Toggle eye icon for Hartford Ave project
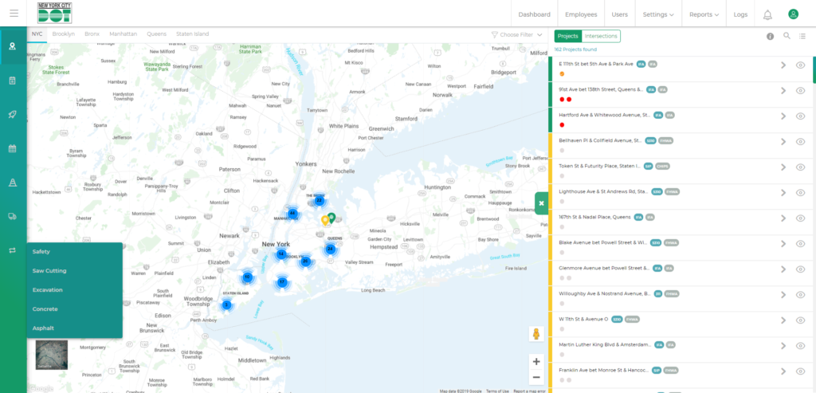The width and height of the screenshot is (816, 393). pos(801,116)
